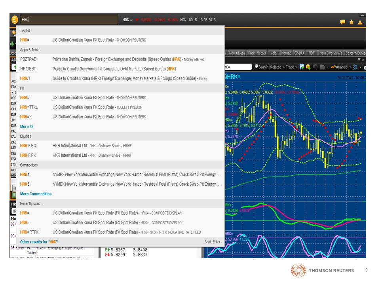380x285 pixels.
Task: Click the QHRK= chart title
Action: pyautogui.click(x=232, y=77)
